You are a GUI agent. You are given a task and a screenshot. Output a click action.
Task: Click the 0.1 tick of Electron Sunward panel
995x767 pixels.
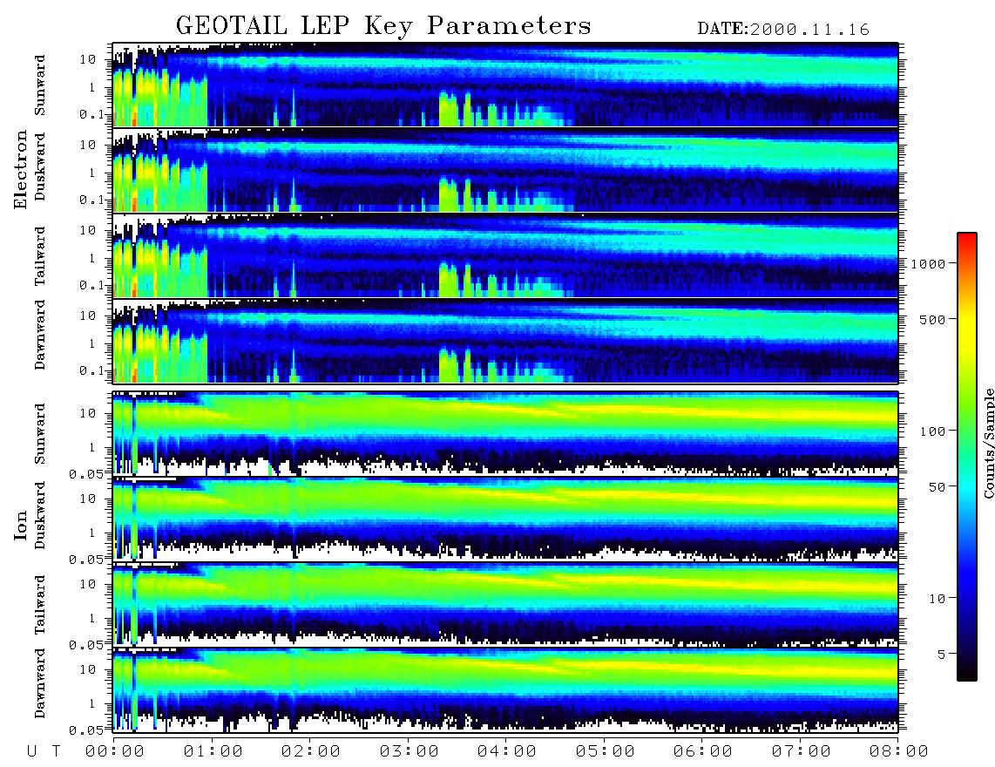92,114
